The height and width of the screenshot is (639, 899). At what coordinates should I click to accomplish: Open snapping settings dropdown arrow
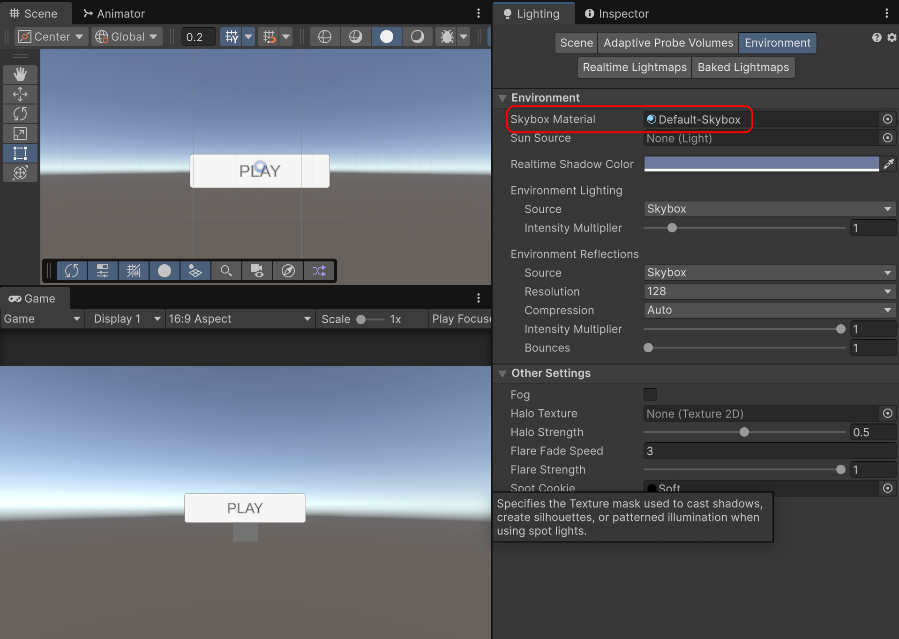[x=286, y=37]
